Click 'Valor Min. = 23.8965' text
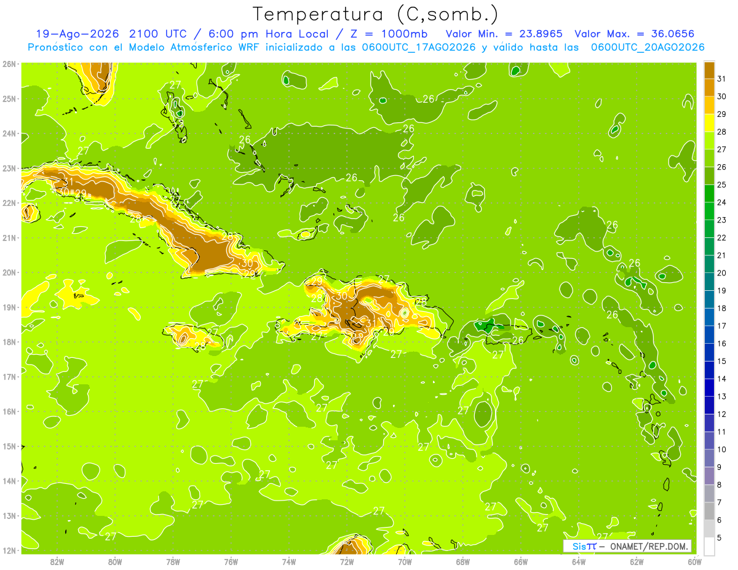Image resolution: width=738 pixels, height=570 pixels. coord(504,34)
